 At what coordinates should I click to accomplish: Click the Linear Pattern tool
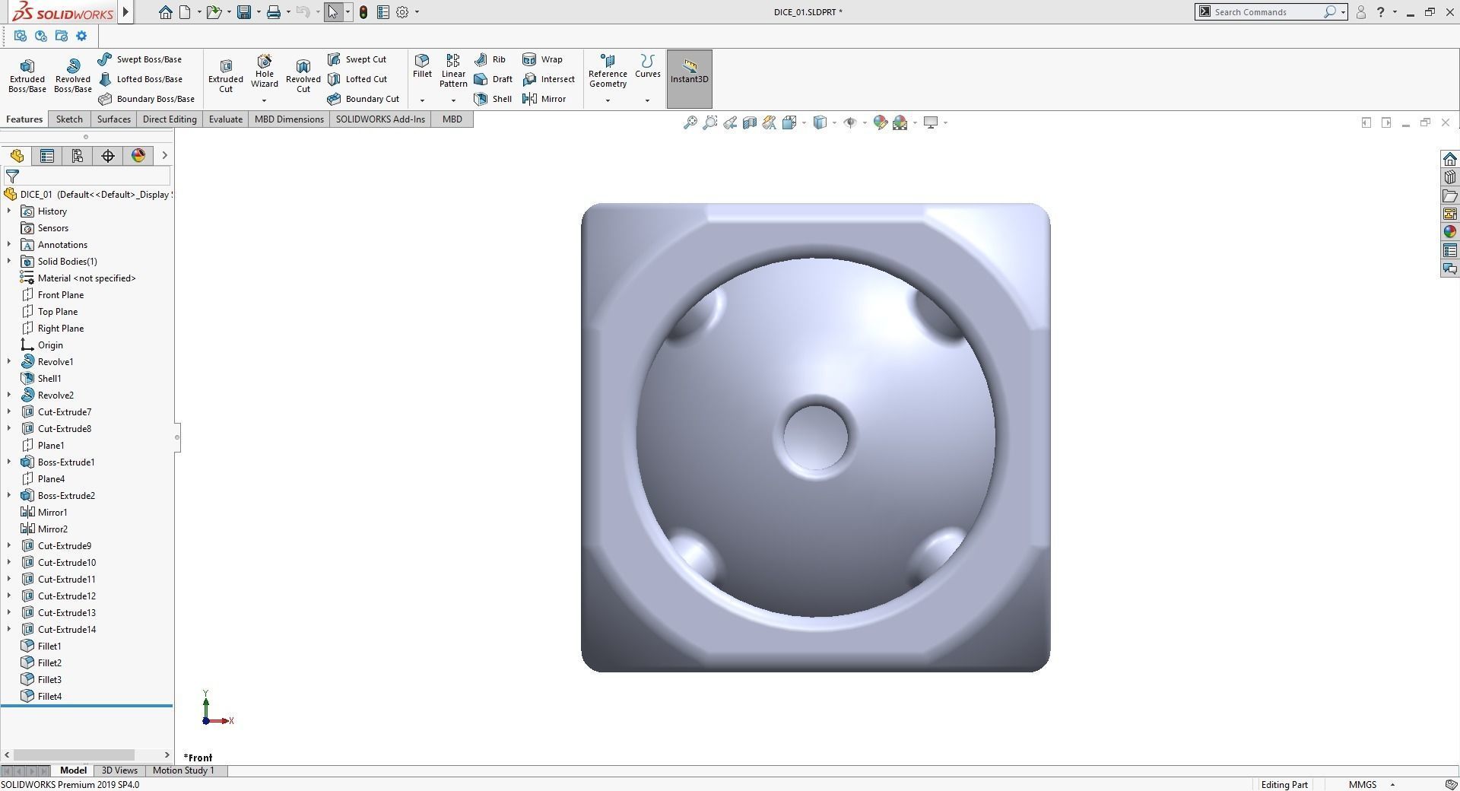(453, 71)
